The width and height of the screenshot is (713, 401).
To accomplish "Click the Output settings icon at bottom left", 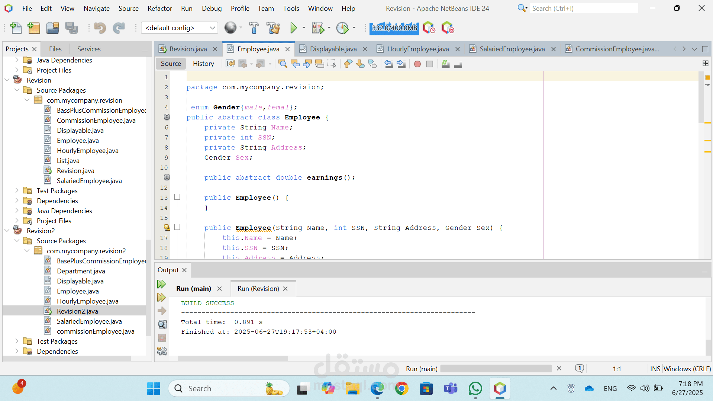I will (x=162, y=351).
